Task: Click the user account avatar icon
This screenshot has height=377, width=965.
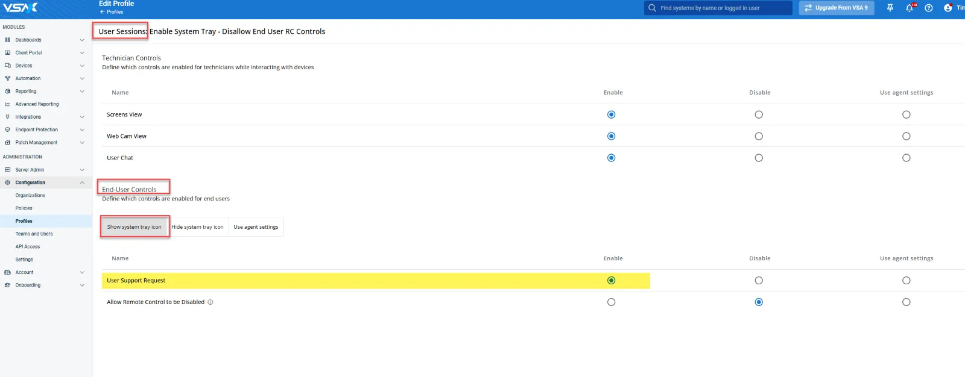Action: pos(948,8)
